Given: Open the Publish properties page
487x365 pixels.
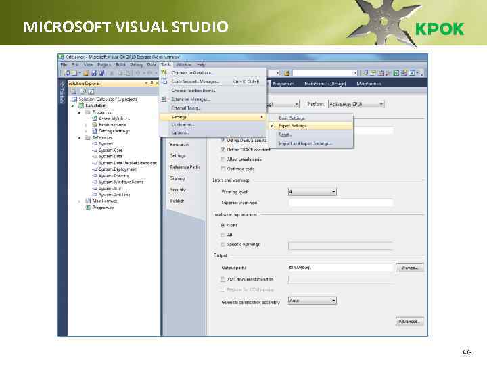Looking at the screenshot, I should click(177, 201).
